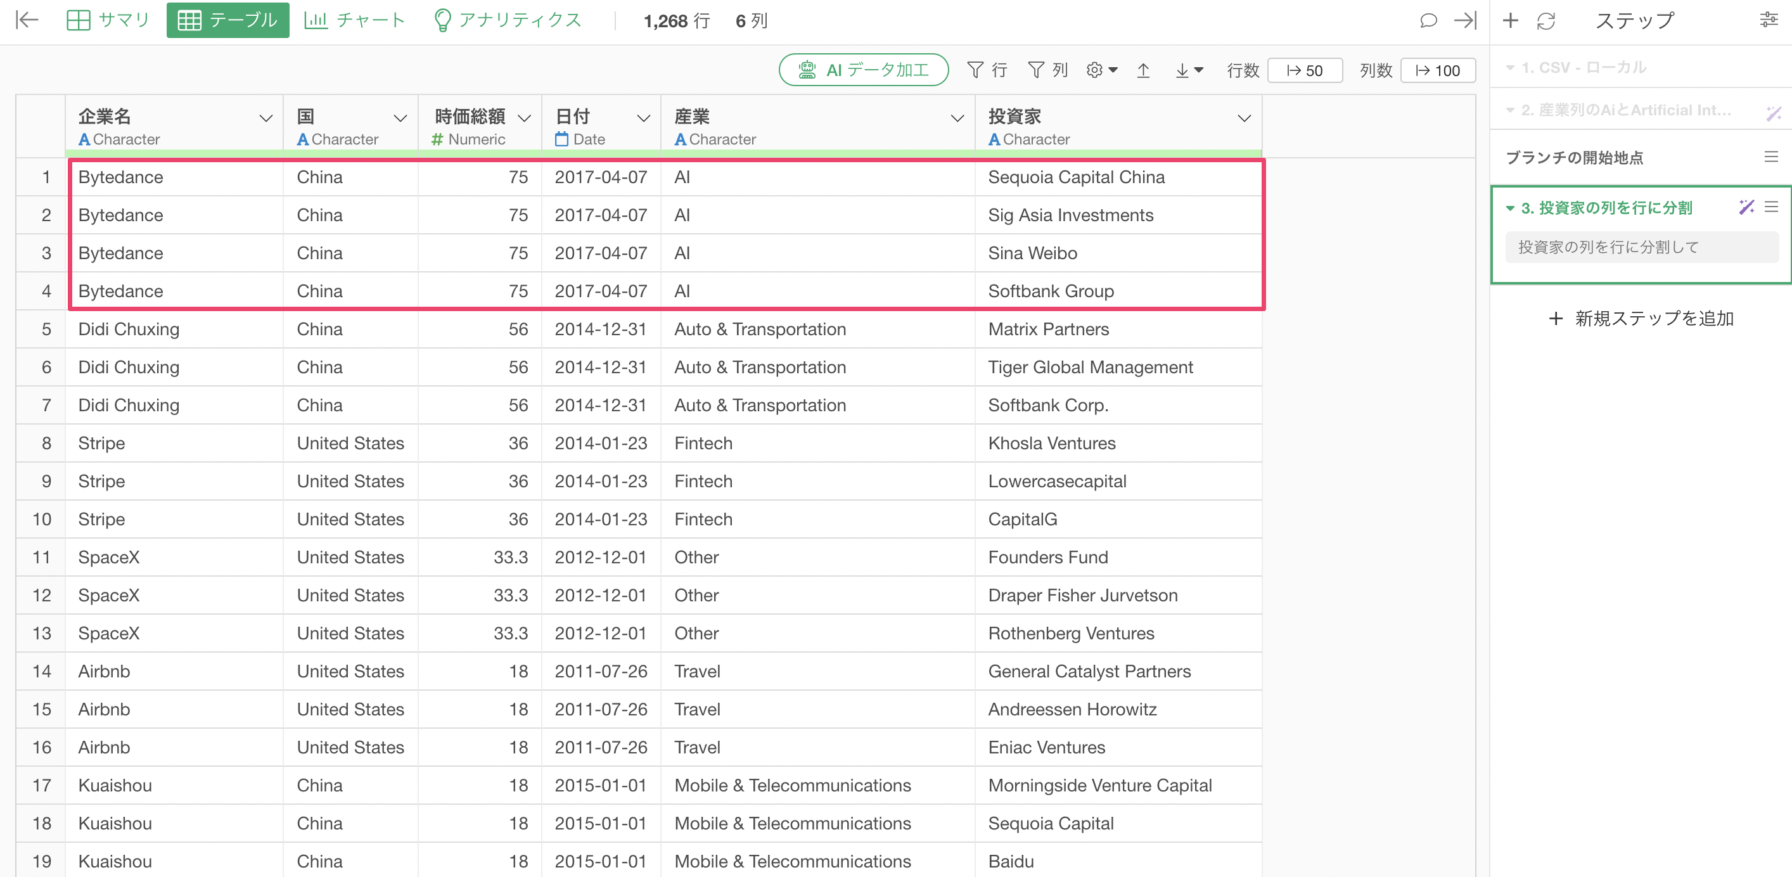This screenshot has height=877, width=1792.
Task: Click the 国 Character type icon
Action: click(303, 139)
